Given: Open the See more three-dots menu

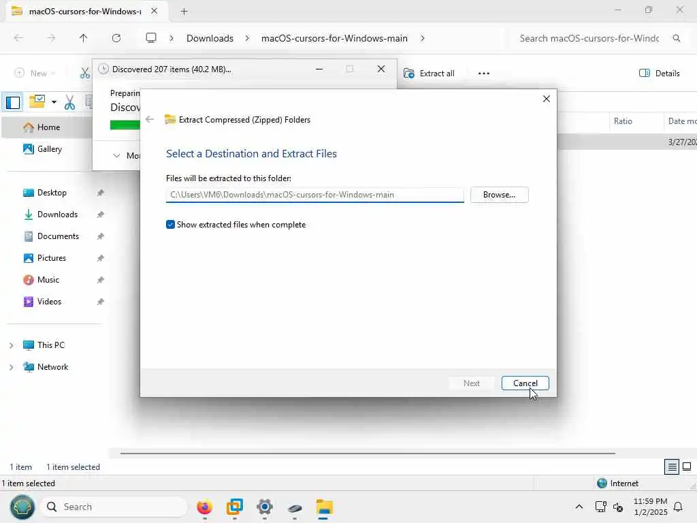Looking at the screenshot, I should pyautogui.click(x=484, y=74).
